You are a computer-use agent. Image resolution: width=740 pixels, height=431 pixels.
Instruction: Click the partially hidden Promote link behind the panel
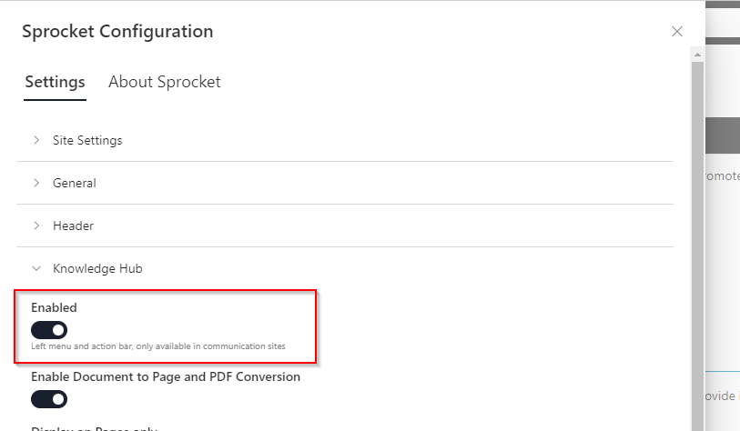point(722,175)
